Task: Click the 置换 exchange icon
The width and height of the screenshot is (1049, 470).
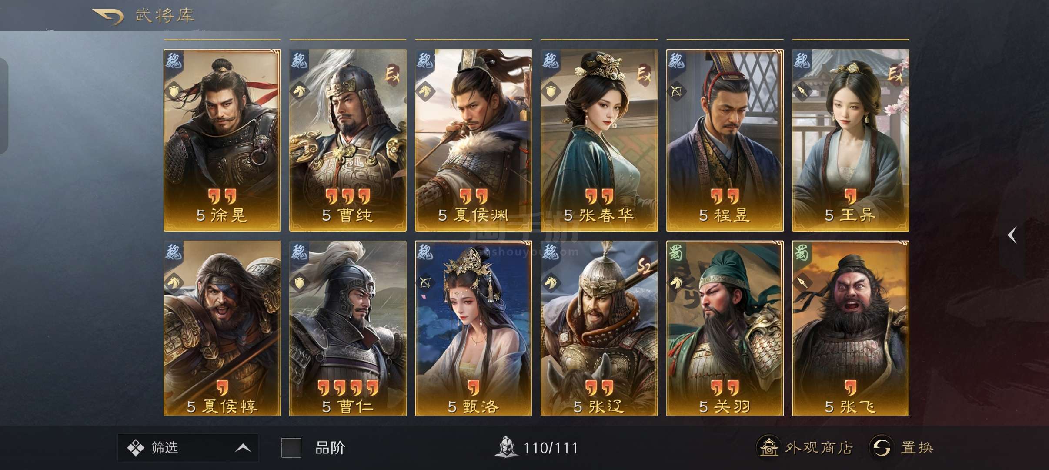Action: (x=882, y=447)
